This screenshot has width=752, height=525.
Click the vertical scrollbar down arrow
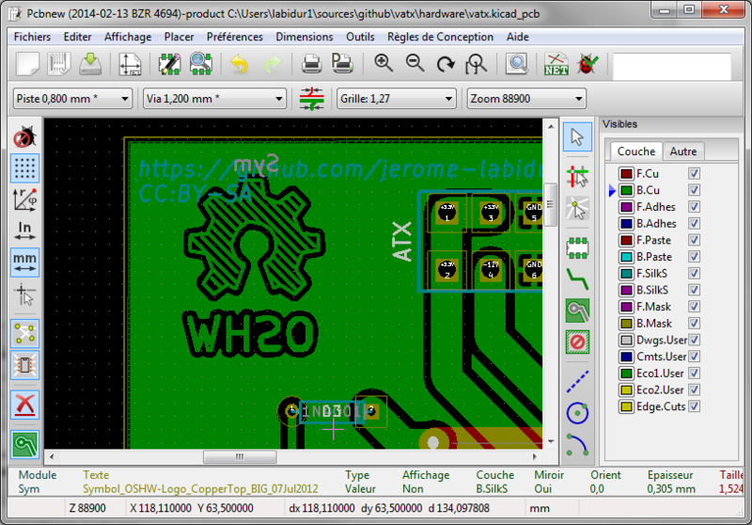coord(551,441)
